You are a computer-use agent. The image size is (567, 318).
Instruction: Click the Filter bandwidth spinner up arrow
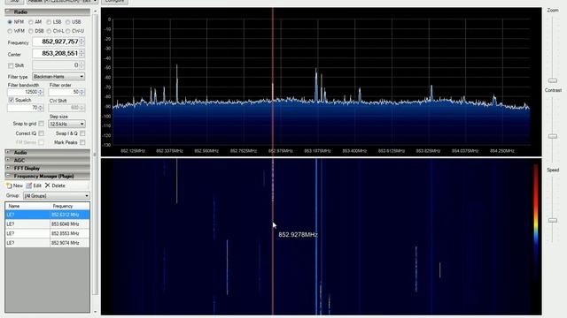click(41, 90)
